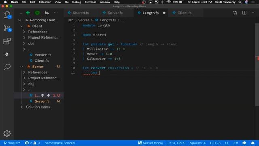Open notifications bell in status bar
The height and width of the screenshot is (146, 259).
(253, 143)
